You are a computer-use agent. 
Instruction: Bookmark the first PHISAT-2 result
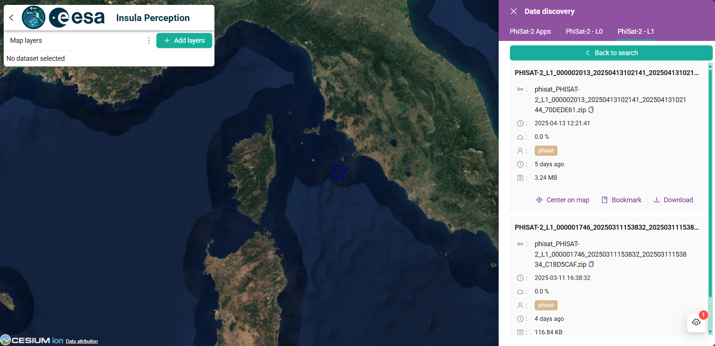[621, 200]
